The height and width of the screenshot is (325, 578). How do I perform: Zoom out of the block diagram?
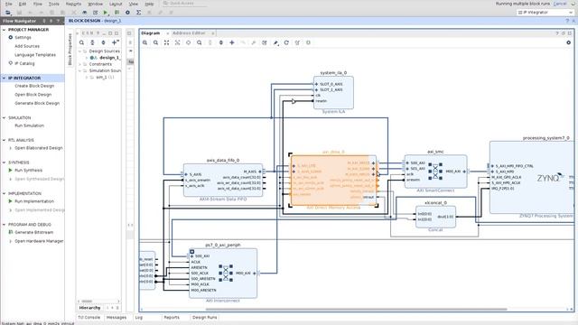(x=156, y=42)
